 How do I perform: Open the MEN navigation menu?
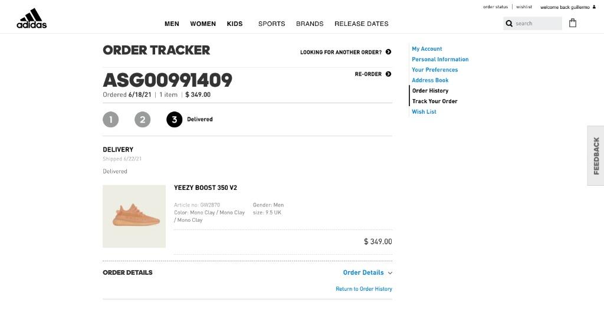(x=172, y=24)
